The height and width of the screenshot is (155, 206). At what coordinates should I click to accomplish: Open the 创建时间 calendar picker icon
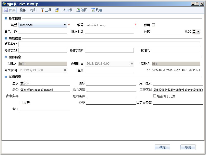pos(132,64)
